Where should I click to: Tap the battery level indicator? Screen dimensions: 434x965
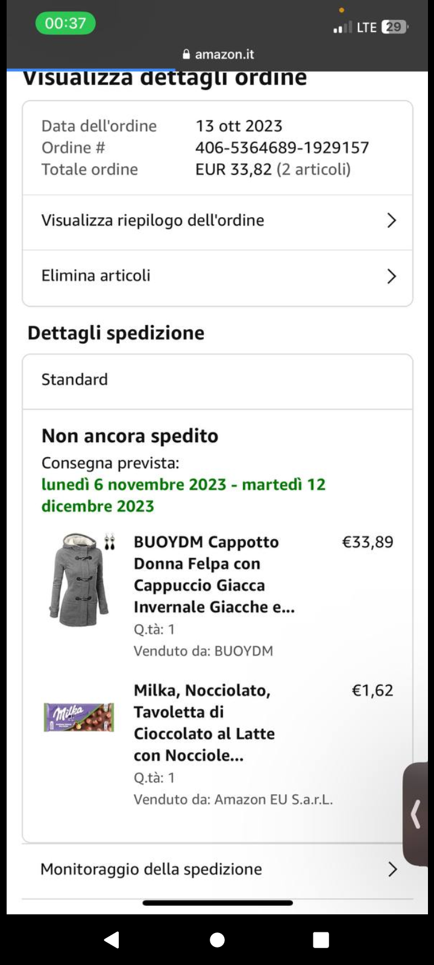pos(395,27)
